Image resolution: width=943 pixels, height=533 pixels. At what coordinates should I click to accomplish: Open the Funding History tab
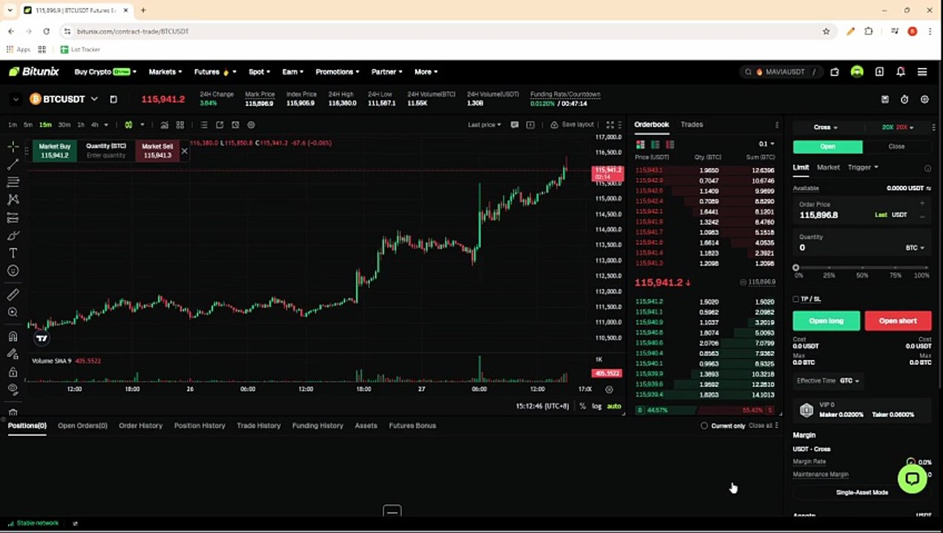317,426
